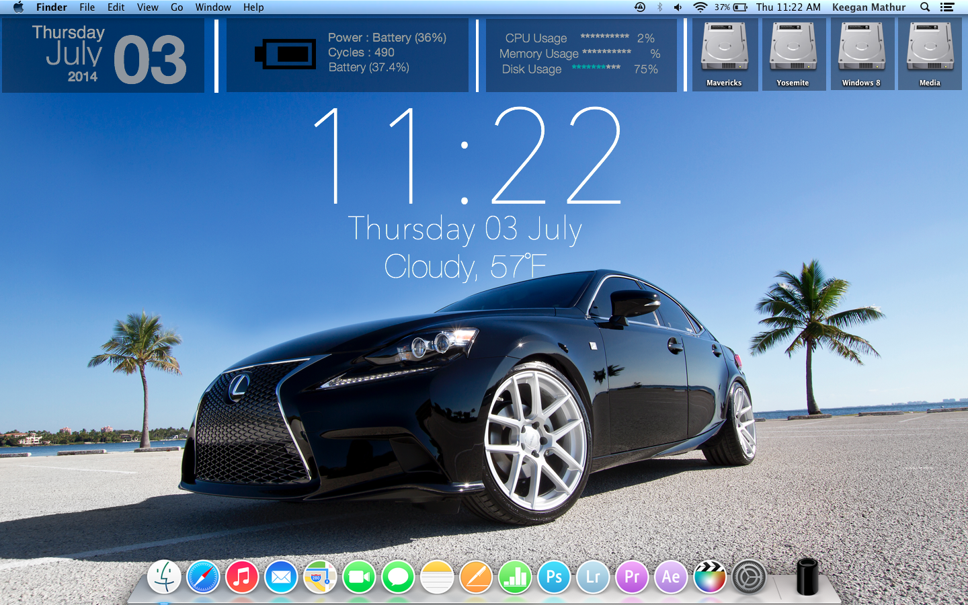Open the Yosemite drive
Image resolution: width=968 pixels, height=605 pixels.
[793, 54]
